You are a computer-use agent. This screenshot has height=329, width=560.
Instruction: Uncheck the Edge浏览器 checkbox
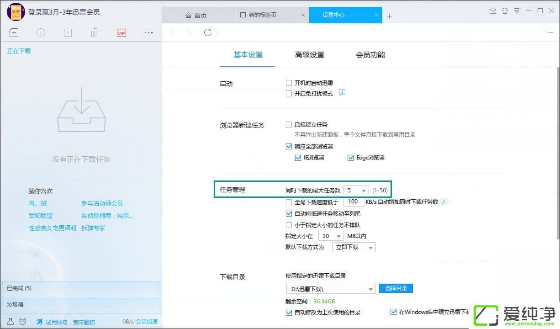pyautogui.click(x=351, y=158)
